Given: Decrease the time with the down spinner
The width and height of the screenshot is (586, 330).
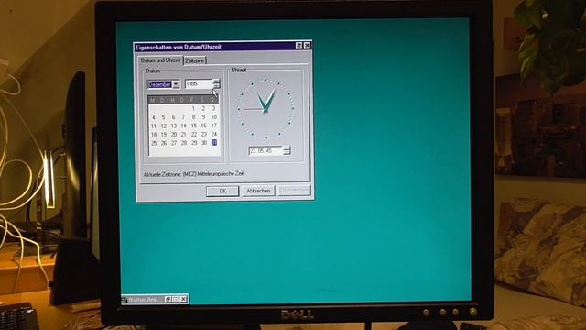Looking at the screenshot, I should [x=287, y=153].
